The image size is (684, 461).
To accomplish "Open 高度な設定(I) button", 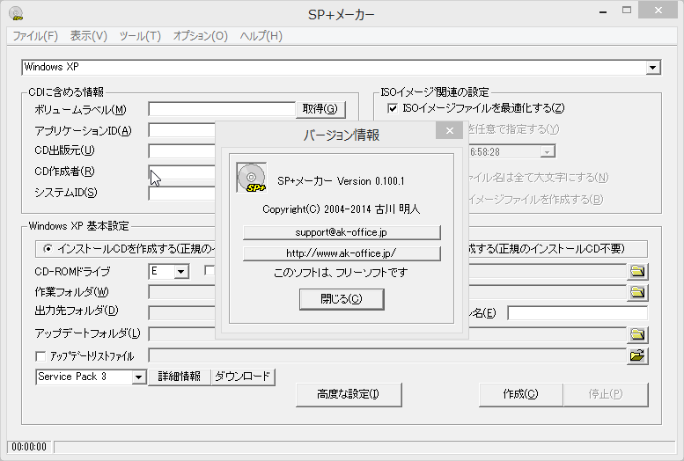I will [x=349, y=395].
